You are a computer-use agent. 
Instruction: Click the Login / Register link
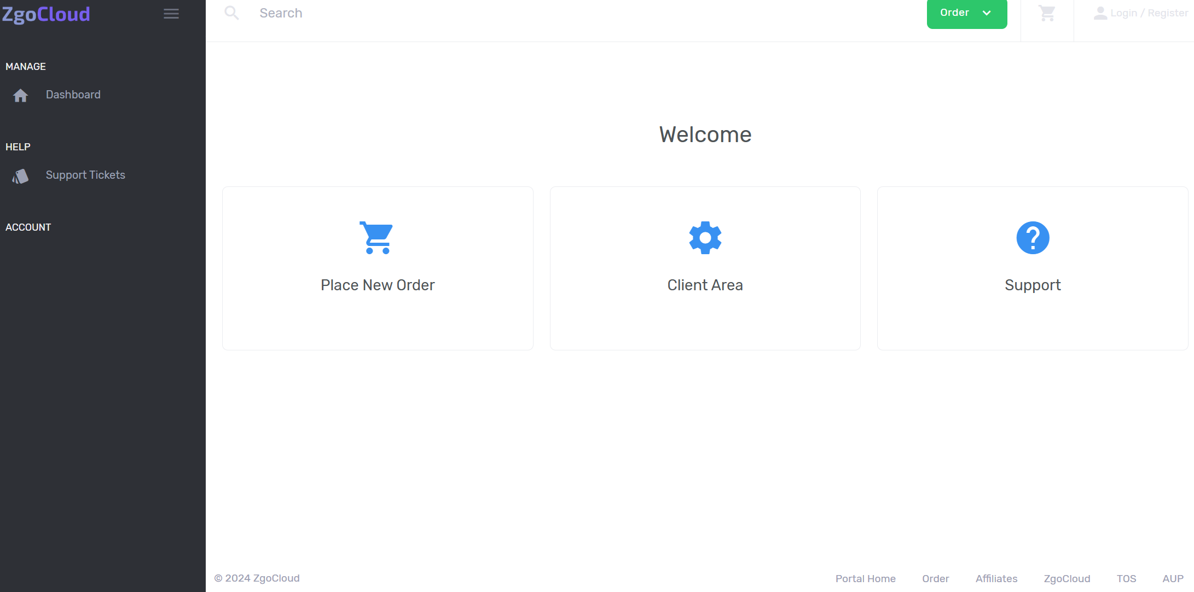pos(1149,13)
